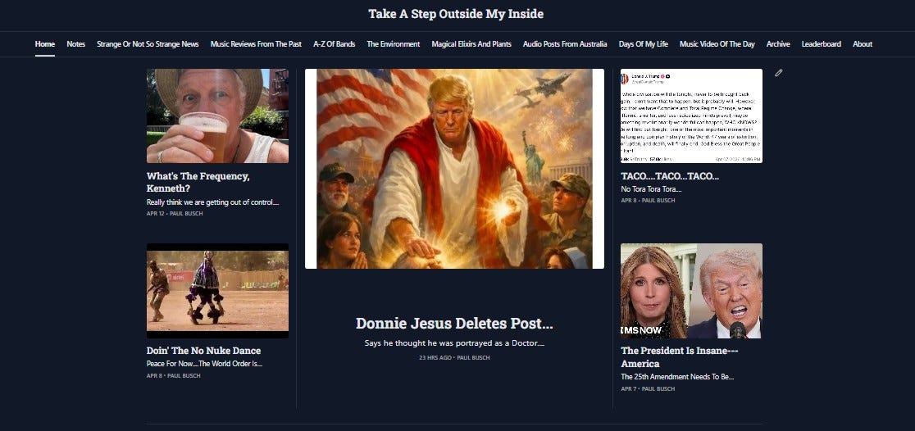Click subtitle The 25th Amendment Needs To Be
The image size is (915, 431).
coord(677,377)
